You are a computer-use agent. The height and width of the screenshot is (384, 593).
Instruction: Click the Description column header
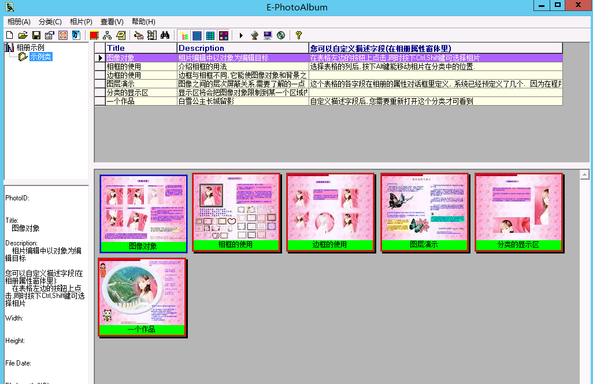point(243,48)
